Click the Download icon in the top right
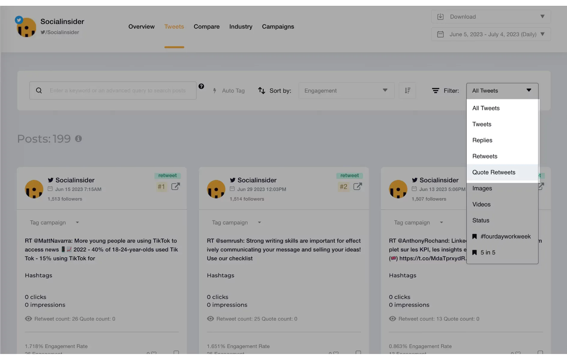The height and width of the screenshot is (360, 567). pos(440,16)
